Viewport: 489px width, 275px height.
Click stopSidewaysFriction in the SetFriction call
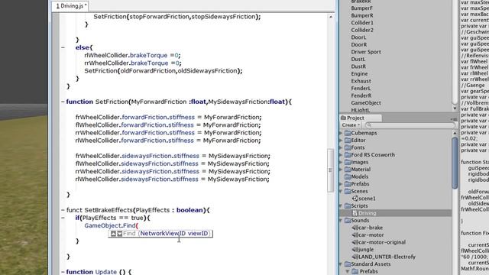pyautogui.click(x=223, y=17)
